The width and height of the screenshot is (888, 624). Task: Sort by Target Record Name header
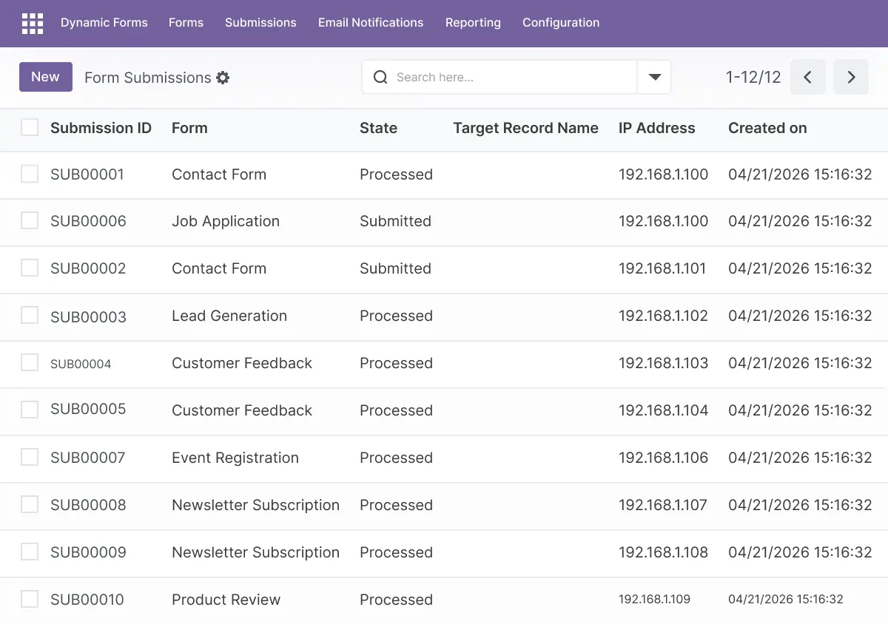coord(525,128)
